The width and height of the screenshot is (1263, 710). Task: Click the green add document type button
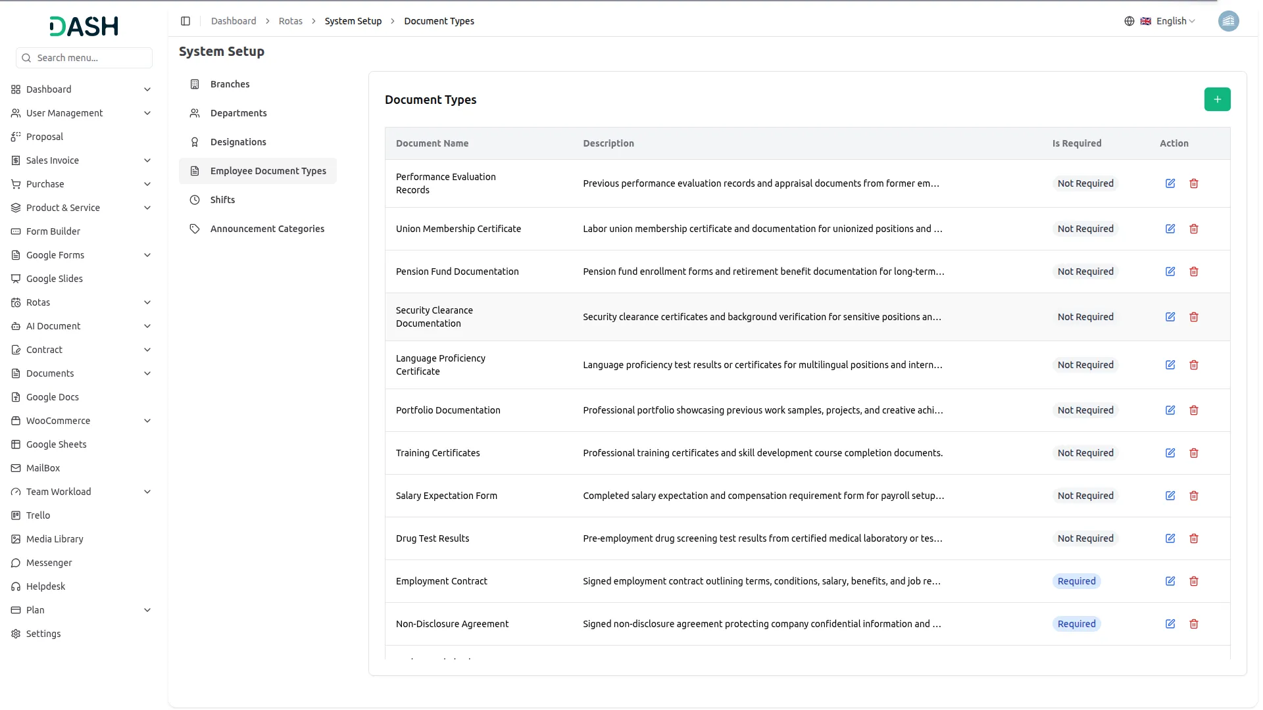tap(1217, 99)
